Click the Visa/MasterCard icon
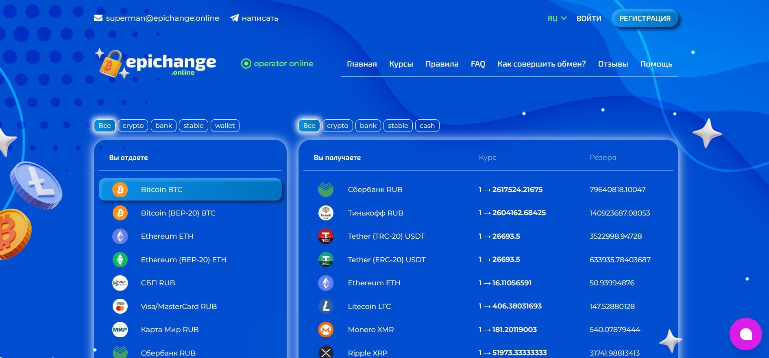The image size is (769, 358). pos(120,306)
